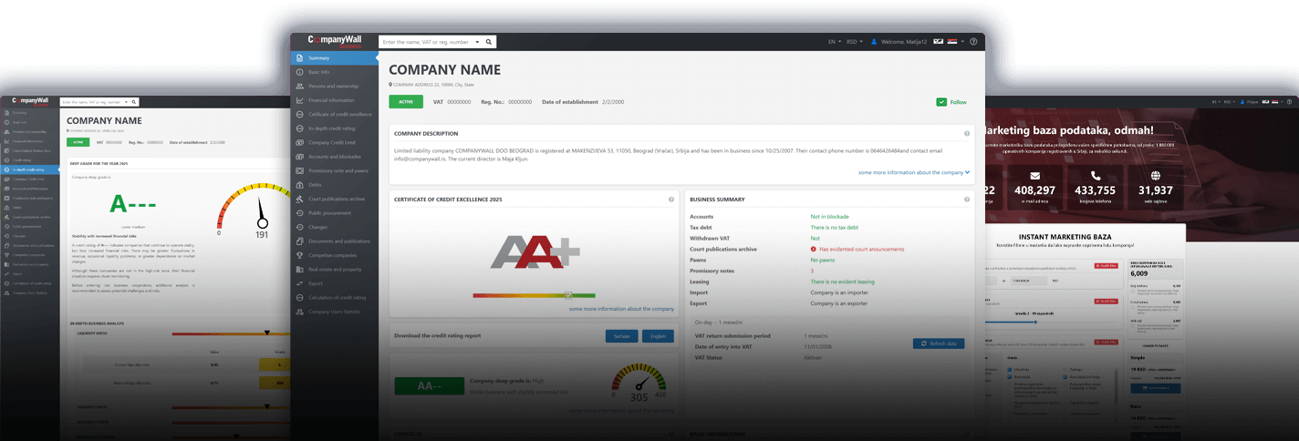Download credit report in Serbian

tap(621, 336)
